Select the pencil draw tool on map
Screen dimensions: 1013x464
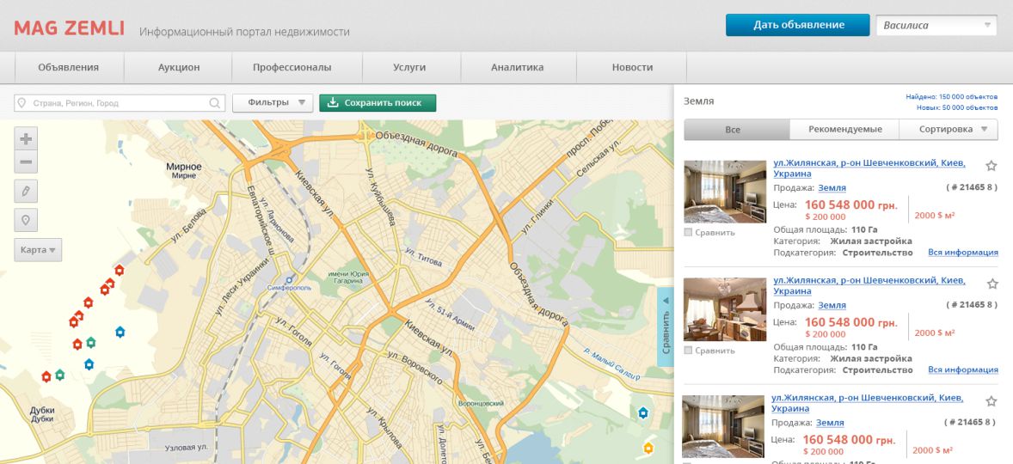26,192
